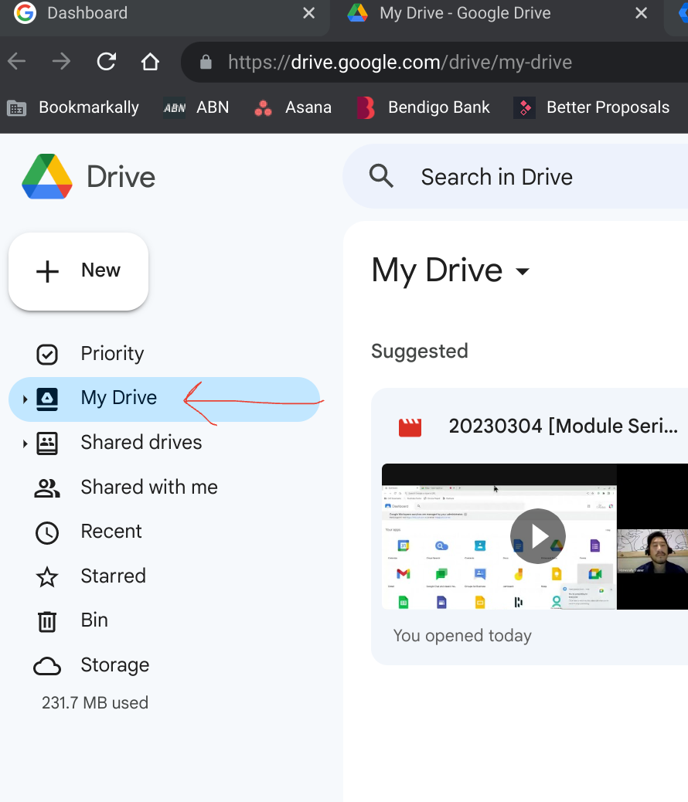Go to browser home page icon
Viewport: 688px width, 802px height.
point(150,62)
